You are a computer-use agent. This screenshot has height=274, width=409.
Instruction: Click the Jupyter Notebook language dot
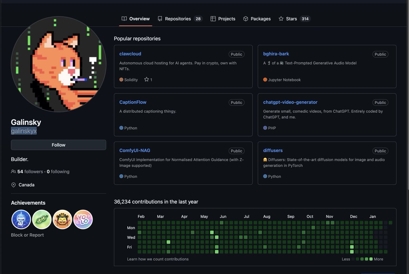pyautogui.click(x=265, y=80)
